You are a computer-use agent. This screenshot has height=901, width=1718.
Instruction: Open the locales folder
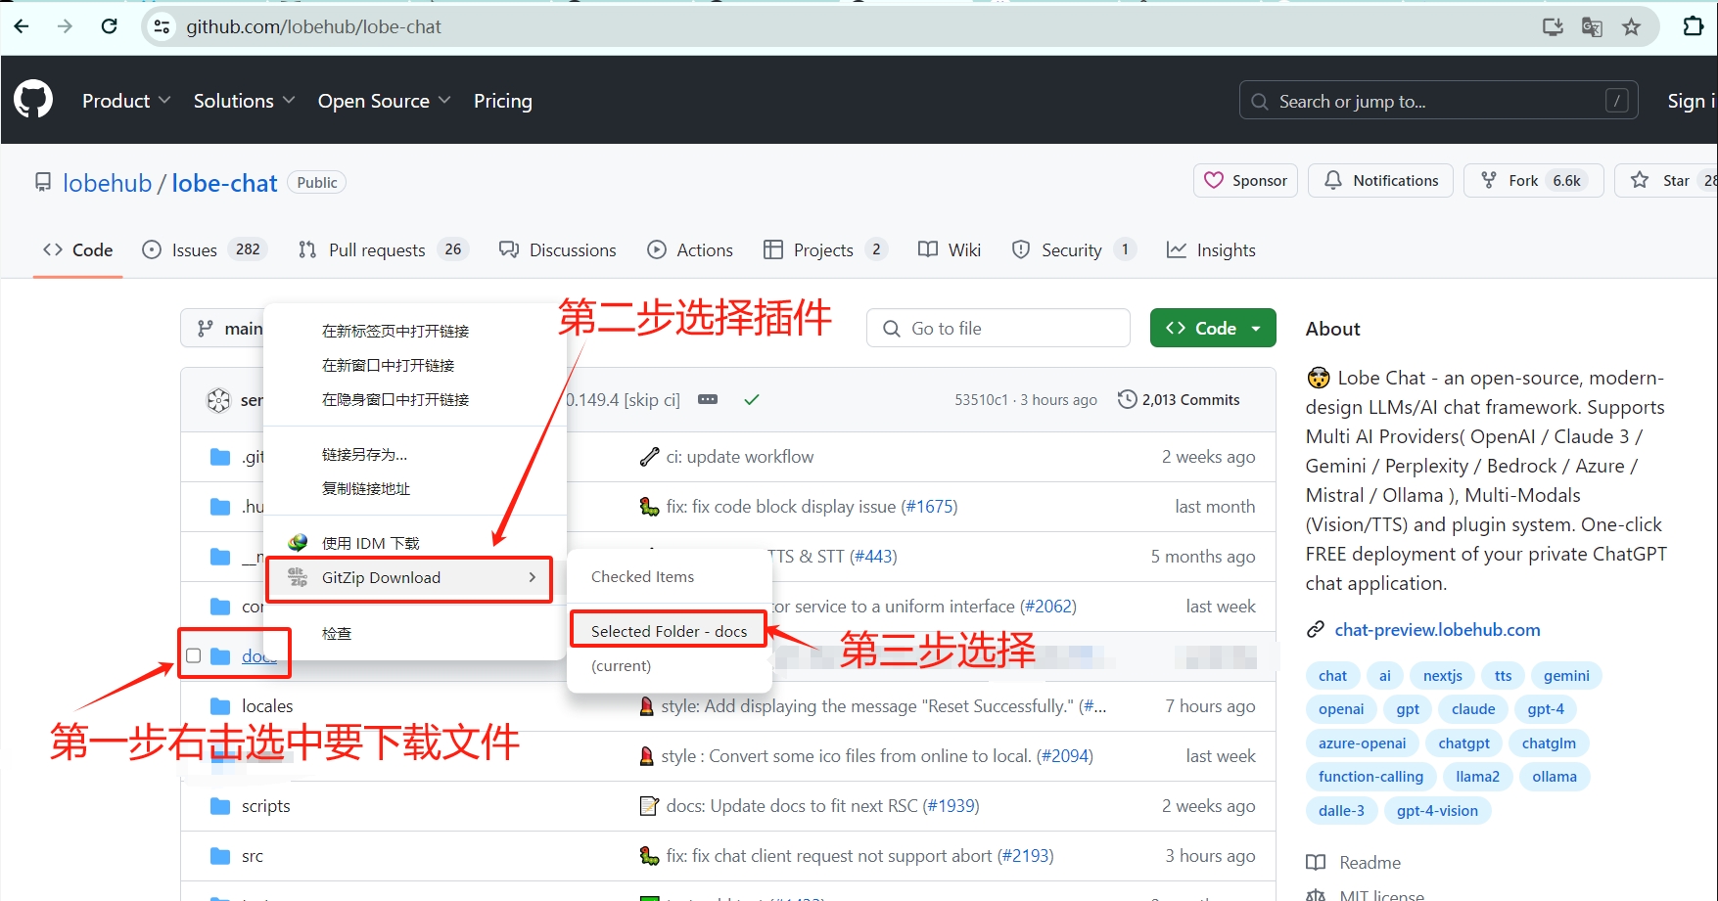click(267, 706)
